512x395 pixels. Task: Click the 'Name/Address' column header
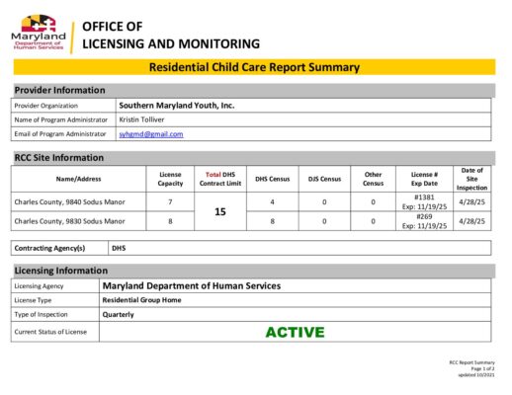click(x=78, y=179)
